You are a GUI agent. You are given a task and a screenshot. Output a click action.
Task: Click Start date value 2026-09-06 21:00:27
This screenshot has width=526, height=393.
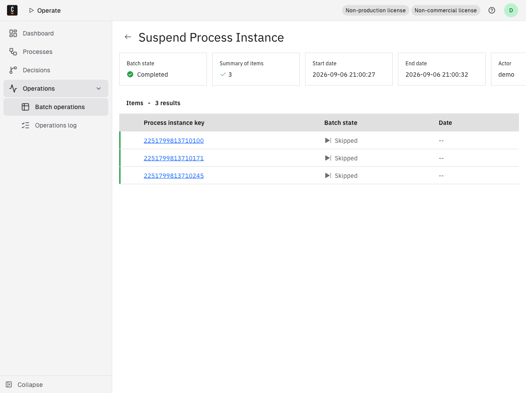click(x=344, y=74)
